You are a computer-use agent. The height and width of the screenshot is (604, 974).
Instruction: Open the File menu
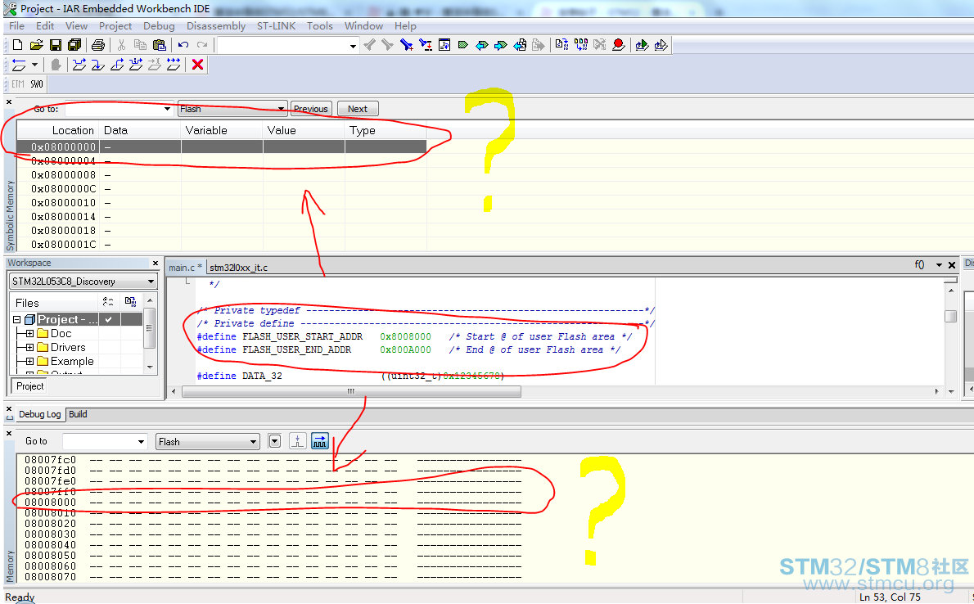point(16,25)
